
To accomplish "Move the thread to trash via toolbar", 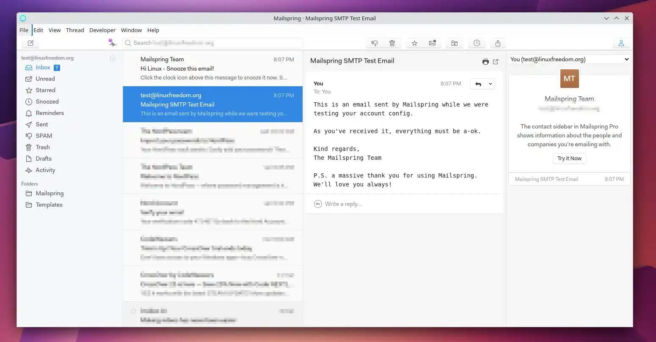I will coord(392,43).
